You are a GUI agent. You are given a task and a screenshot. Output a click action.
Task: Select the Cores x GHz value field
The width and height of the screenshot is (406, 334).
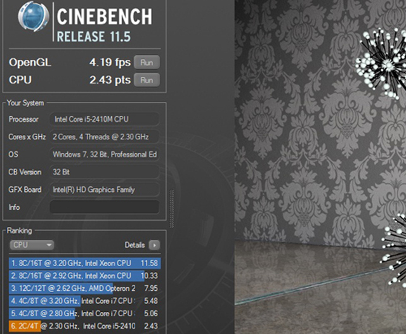104,137
